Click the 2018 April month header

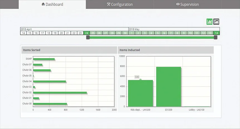[x=74, y=29]
